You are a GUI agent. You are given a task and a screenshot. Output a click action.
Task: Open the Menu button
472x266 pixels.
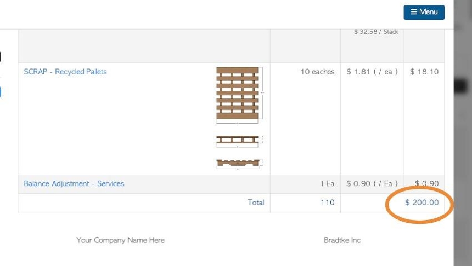tap(424, 12)
